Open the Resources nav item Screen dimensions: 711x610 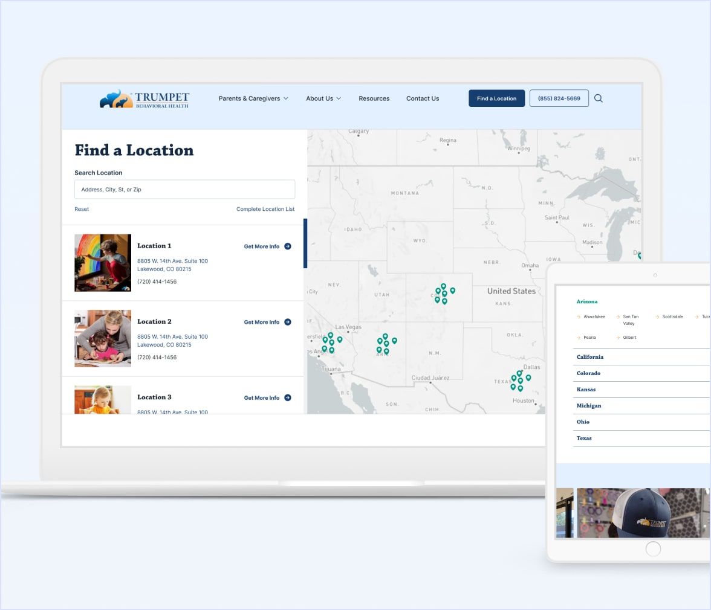[374, 98]
